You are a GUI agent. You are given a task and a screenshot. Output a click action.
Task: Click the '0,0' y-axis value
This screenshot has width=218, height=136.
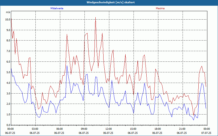point(8,125)
